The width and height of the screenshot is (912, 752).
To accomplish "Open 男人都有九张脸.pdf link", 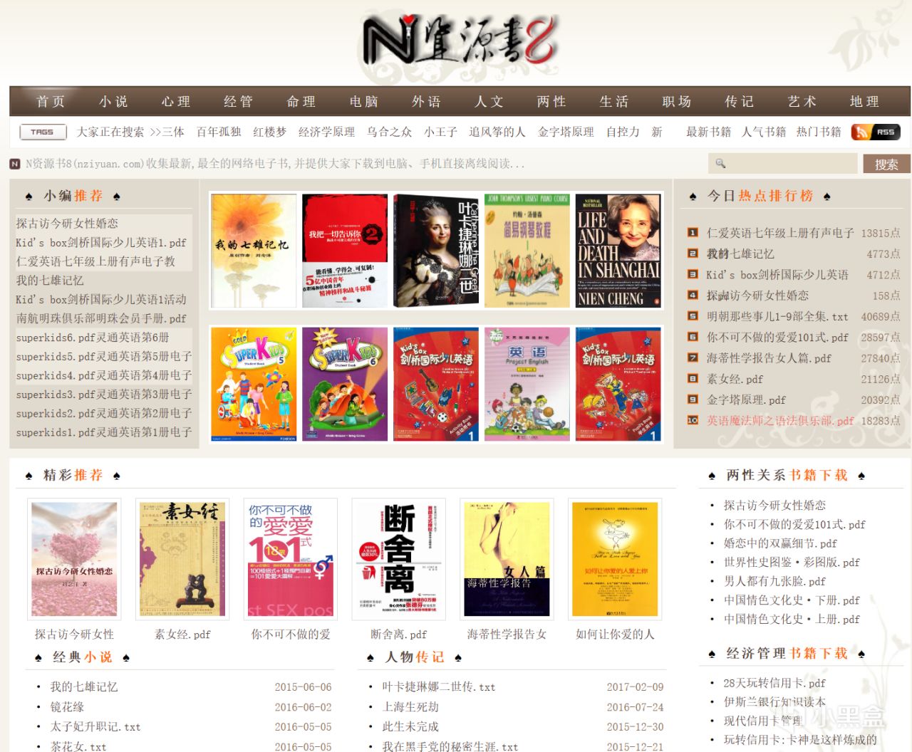I will [x=774, y=581].
